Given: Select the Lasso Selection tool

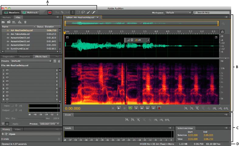Looking at the screenshot, I should pos(83,12).
